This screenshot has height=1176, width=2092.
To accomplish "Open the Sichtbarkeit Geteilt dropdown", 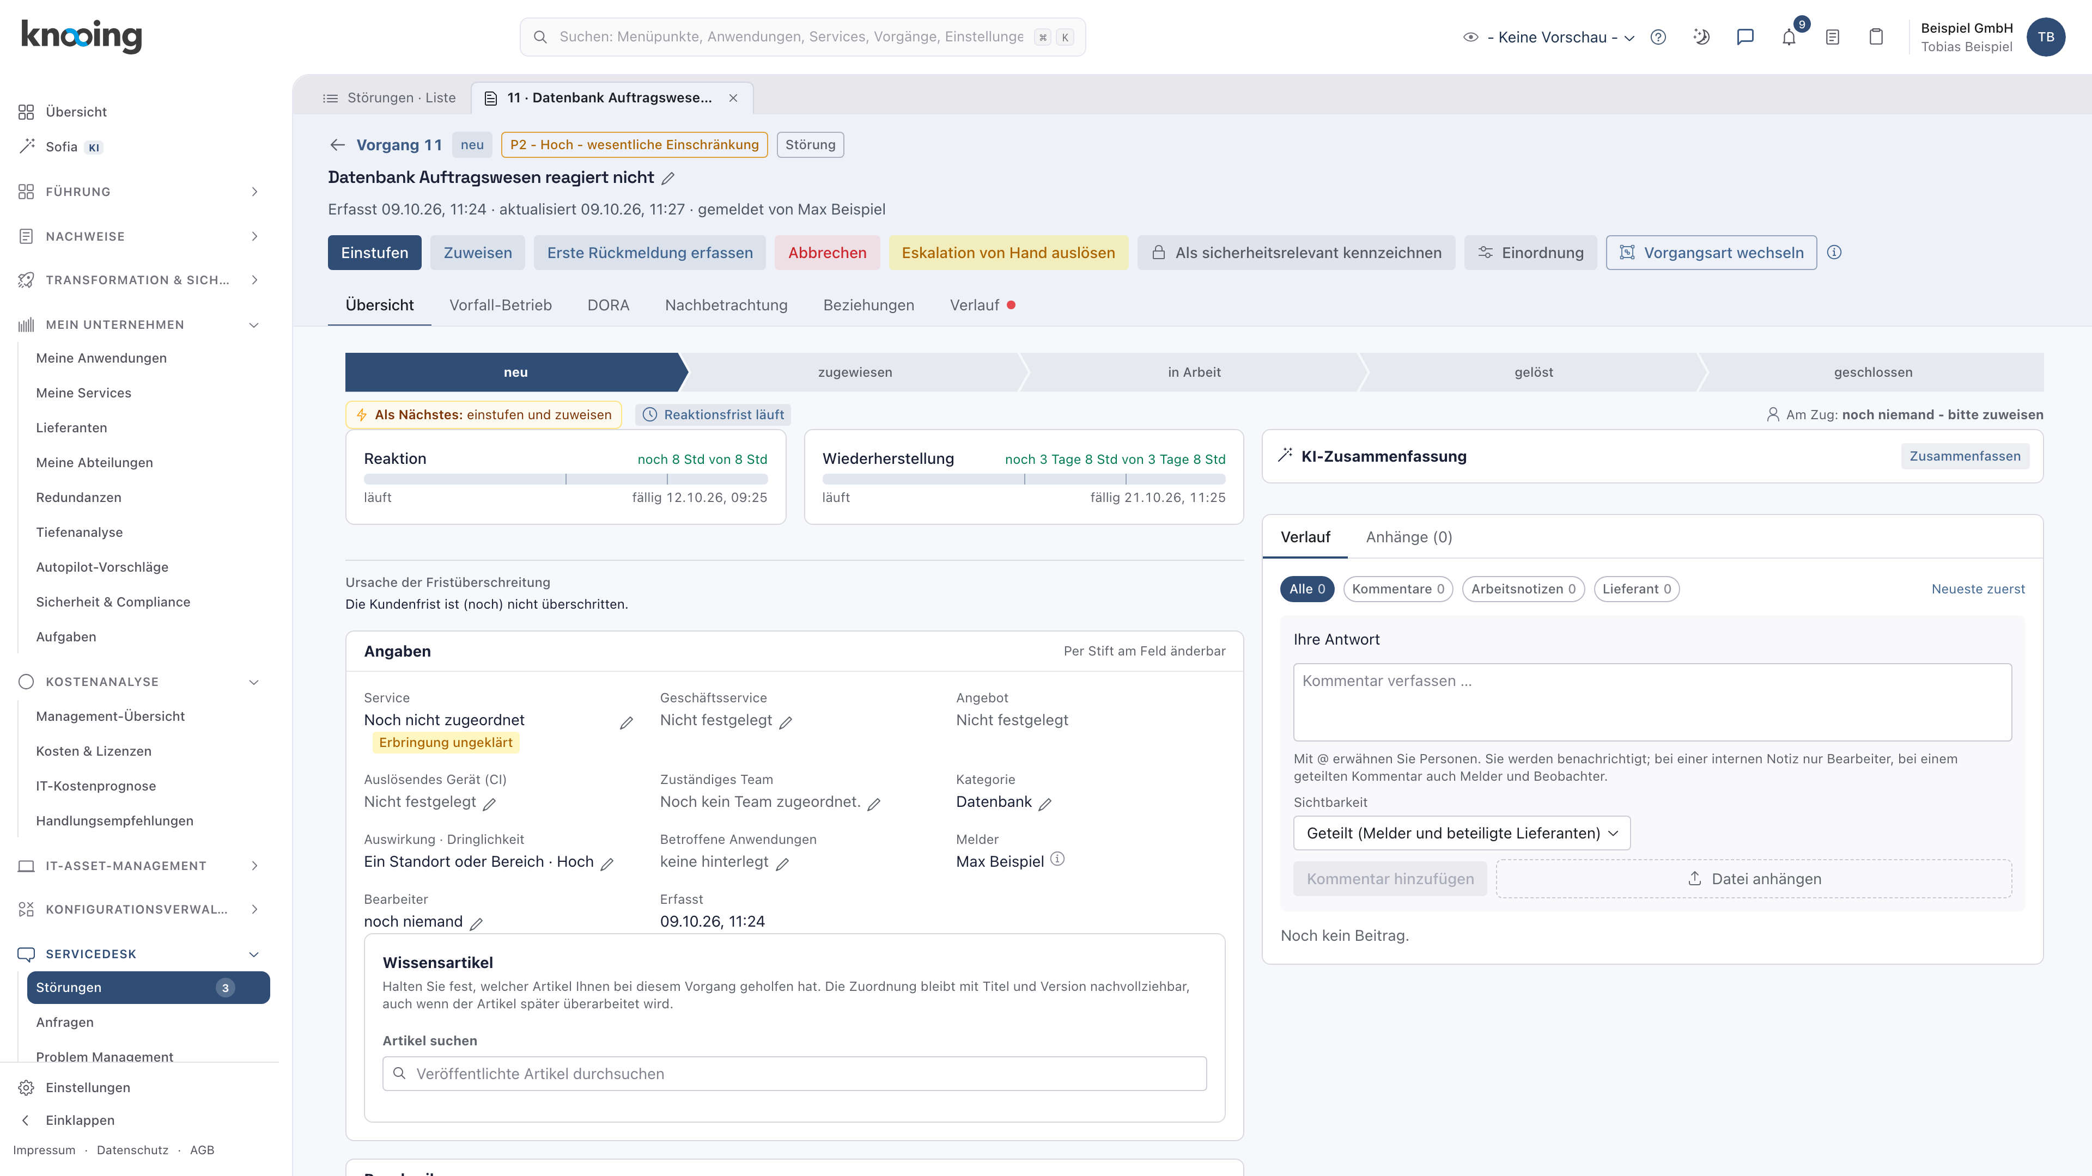I will pyautogui.click(x=1462, y=834).
